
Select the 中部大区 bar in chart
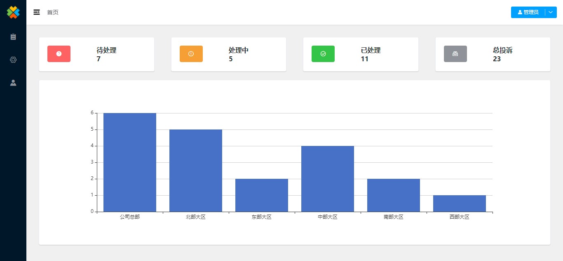coord(328,179)
